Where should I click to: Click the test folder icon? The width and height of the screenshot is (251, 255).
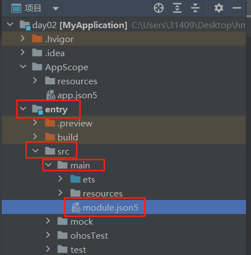62,249
